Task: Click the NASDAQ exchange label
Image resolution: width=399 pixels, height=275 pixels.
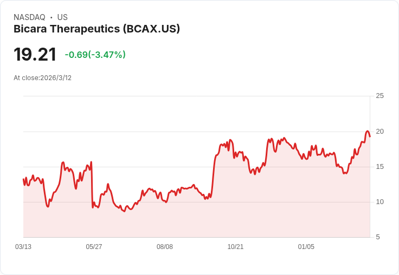Action: [x=29, y=17]
